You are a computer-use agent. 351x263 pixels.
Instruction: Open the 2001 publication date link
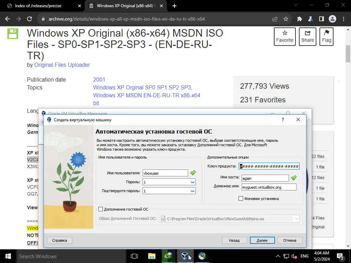pyautogui.click(x=99, y=79)
